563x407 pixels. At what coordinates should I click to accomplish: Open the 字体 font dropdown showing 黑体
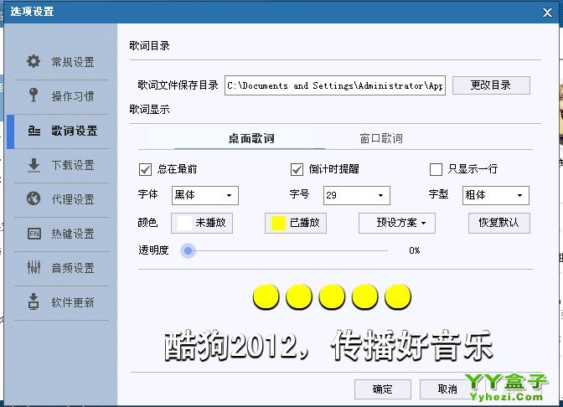(x=205, y=195)
